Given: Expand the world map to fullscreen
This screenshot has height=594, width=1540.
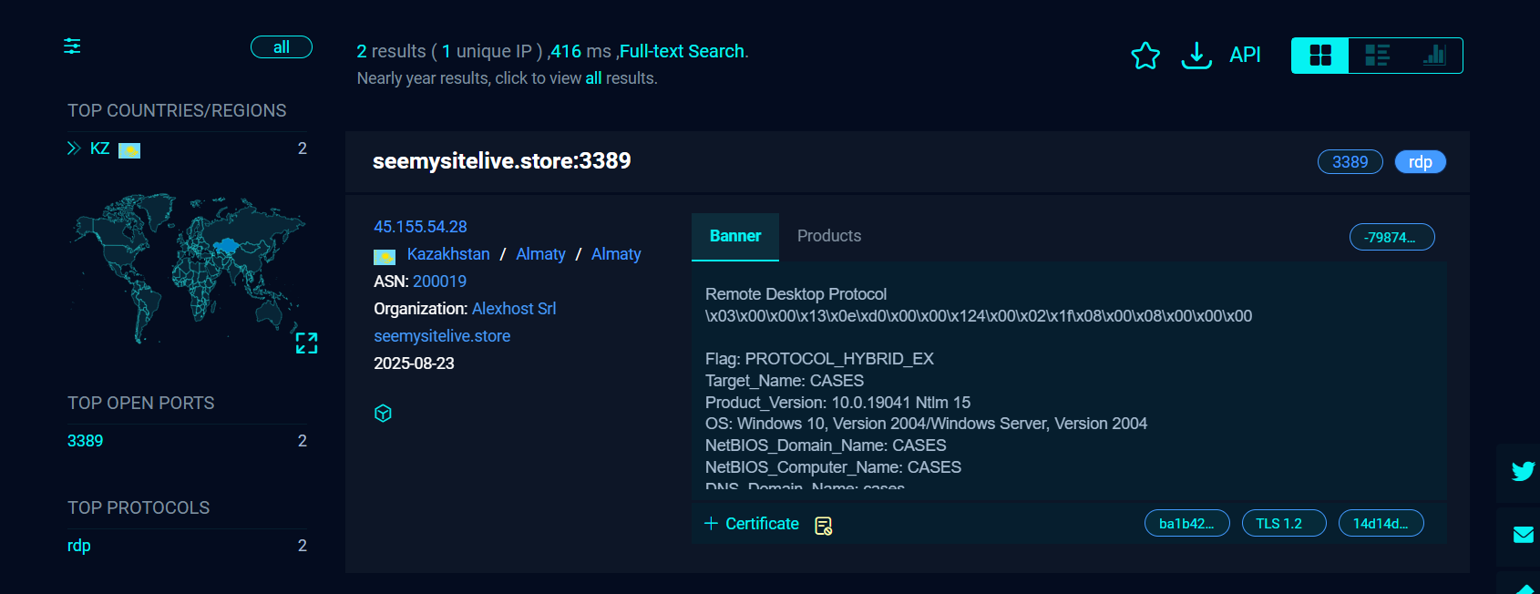Looking at the screenshot, I should click(306, 343).
